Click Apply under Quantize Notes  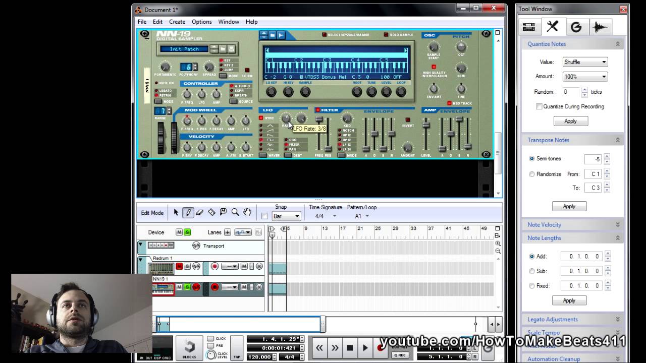(570, 121)
